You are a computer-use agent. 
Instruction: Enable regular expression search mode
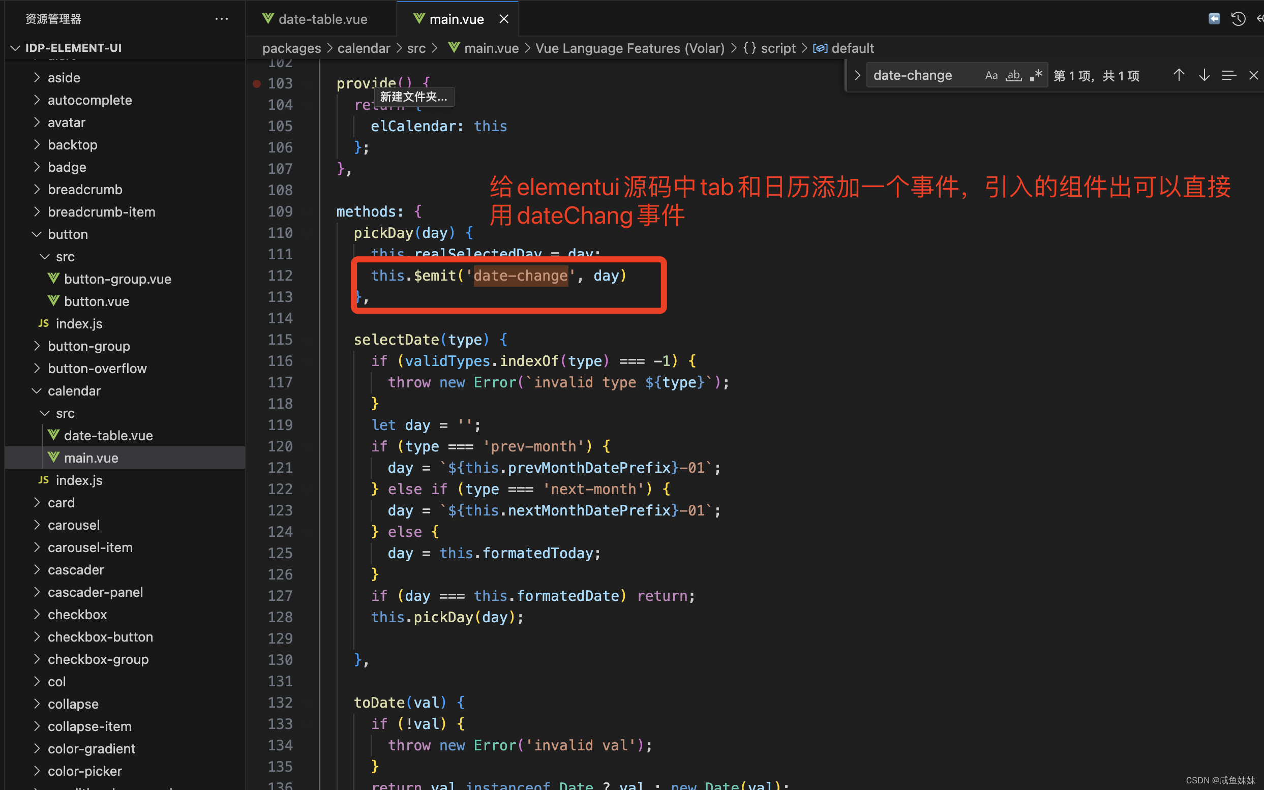[x=1035, y=75]
